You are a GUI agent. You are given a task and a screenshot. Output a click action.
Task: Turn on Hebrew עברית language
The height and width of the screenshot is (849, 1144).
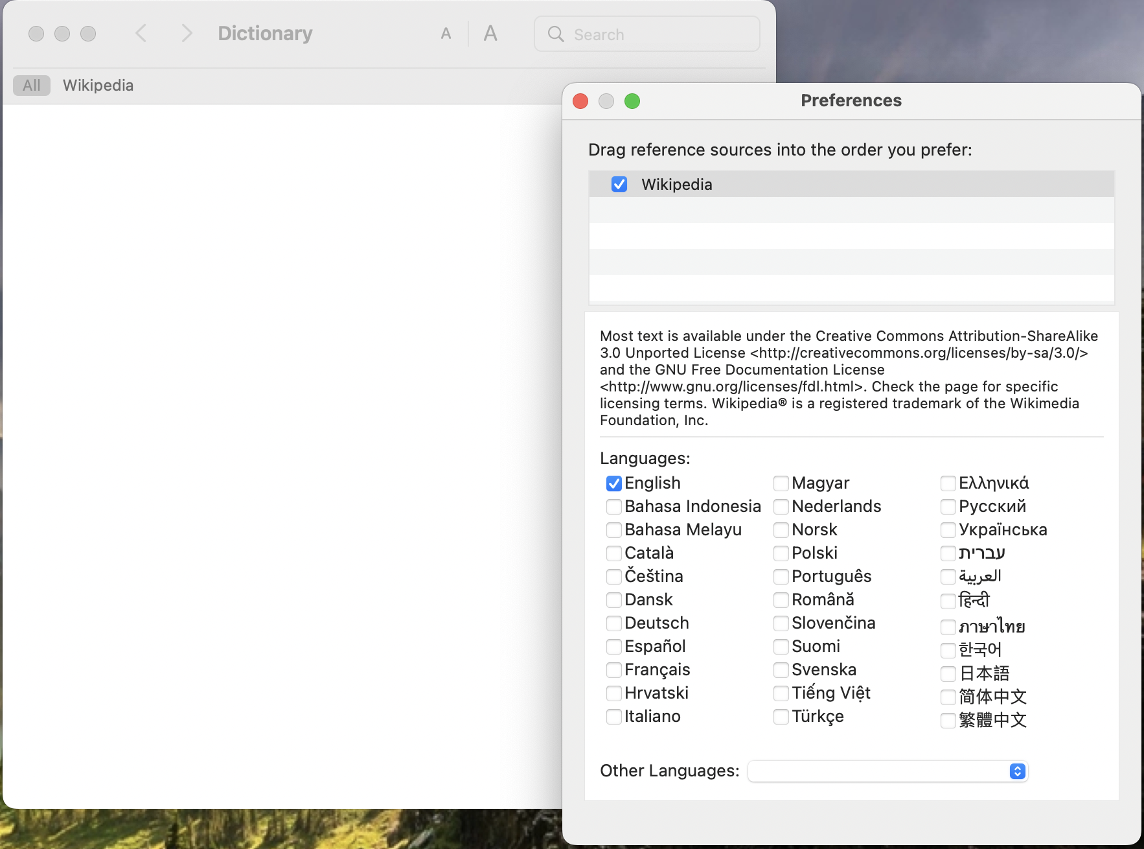[948, 553]
